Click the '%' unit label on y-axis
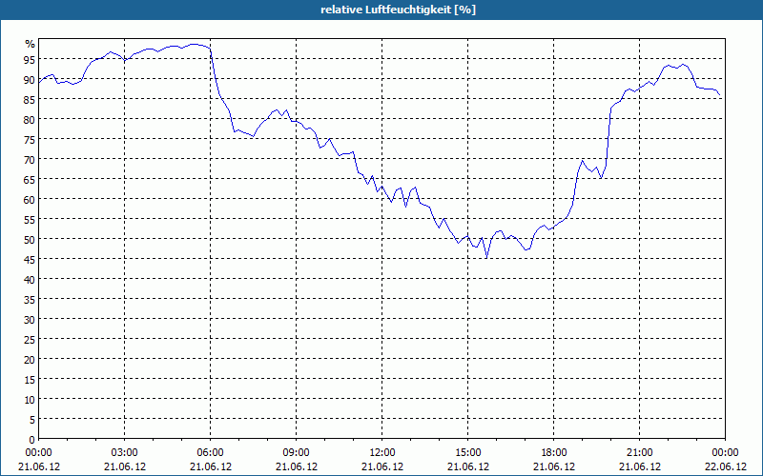Screen dimensions: 763x476 tap(31, 44)
